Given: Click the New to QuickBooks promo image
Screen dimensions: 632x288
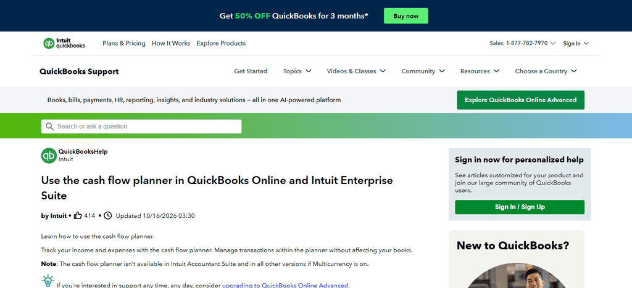Looking at the screenshot, I should click(x=517, y=276).
